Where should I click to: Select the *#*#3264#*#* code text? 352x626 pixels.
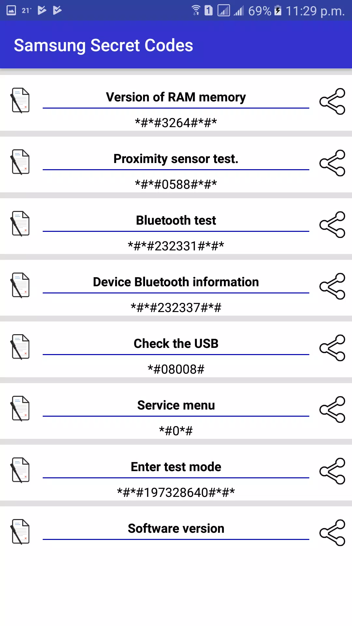point(176,123)
